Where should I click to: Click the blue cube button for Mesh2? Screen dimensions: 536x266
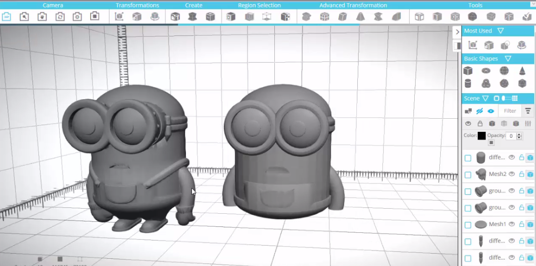(x=530, y=174)
